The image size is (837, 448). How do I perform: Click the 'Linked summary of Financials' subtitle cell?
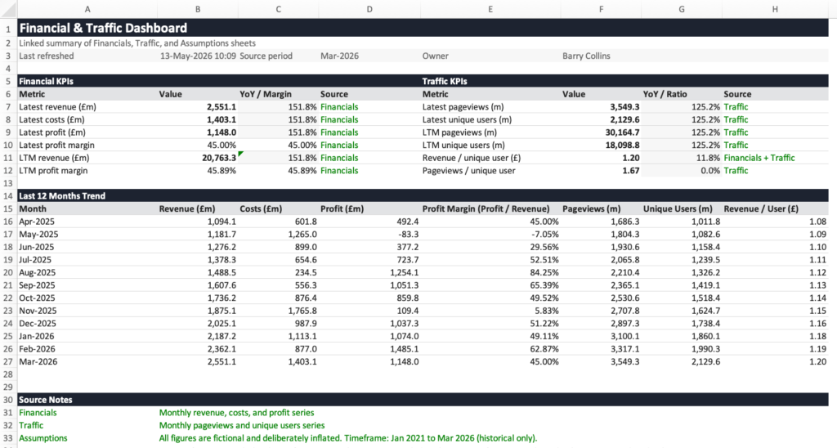point(137,43)
